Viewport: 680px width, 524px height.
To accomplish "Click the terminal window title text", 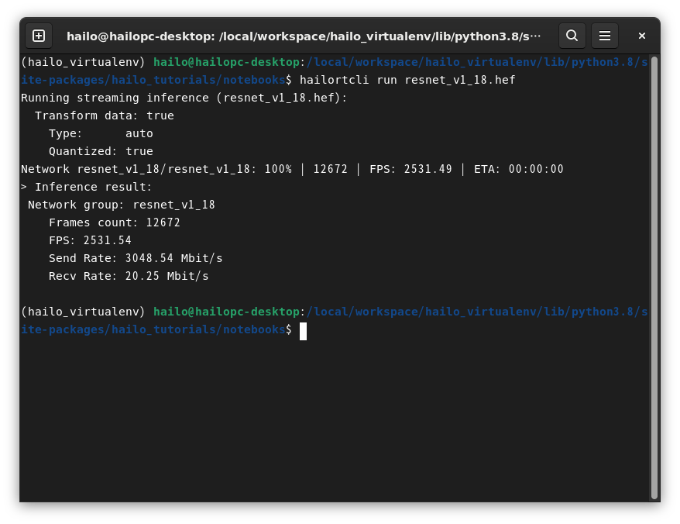I will (304, 36).
